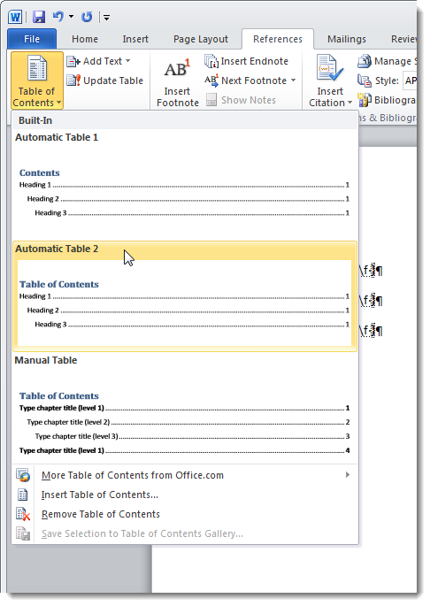
Task: Switch to the Home tab
Action: point(85,39)
